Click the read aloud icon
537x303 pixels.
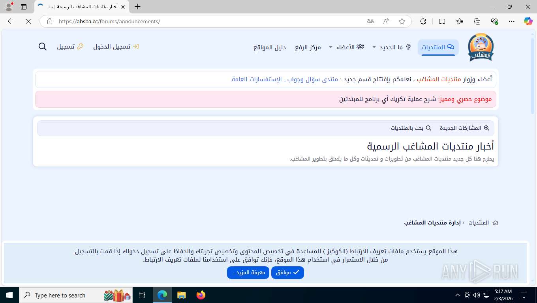[x=386, y=21]
